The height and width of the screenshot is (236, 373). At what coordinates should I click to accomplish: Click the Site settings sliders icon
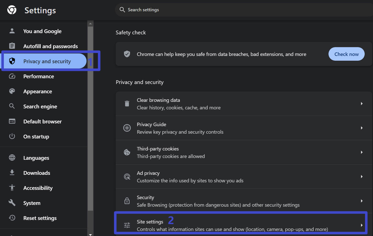[x=127, y=225]
